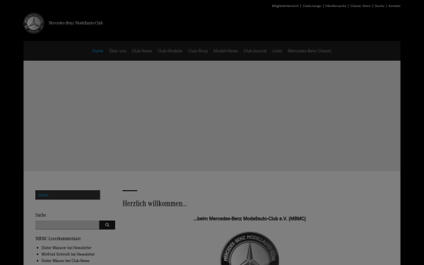
Task: Click the beim Mercedes-Benz Modellauto-Club e.V. text
Action: tap(249, 219)
